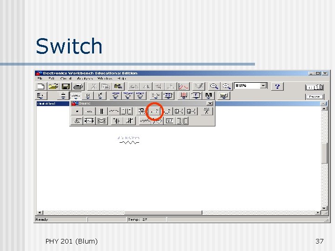Open the Analysis menu

85,79
